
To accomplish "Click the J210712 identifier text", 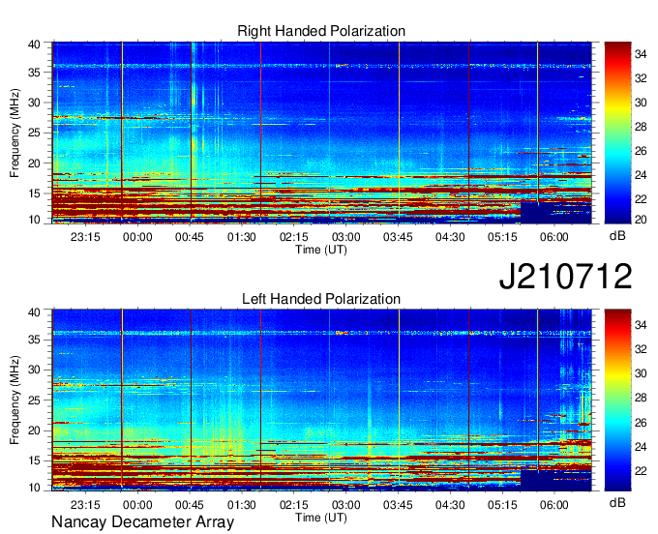I will click(x=565, y=277).
